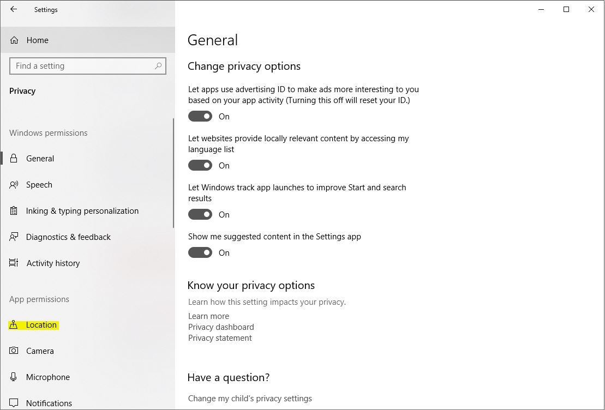Viewport: 605px width, 410px height.
Task: Click the sidebar vertical scrollbar
Action: (x=173, y=173)
